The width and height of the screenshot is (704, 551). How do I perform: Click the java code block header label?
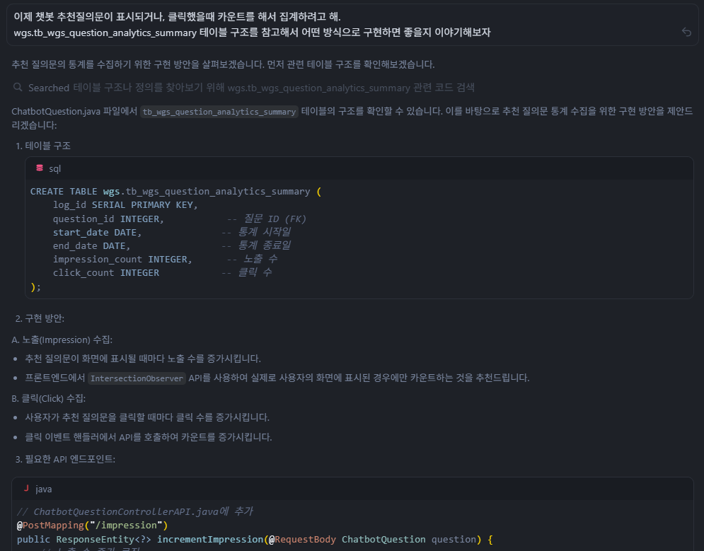pos(44,489)
